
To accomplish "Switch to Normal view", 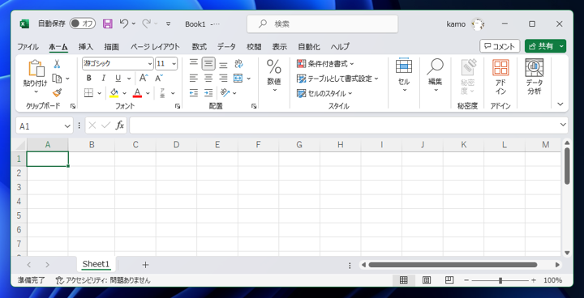I will [x=403, y=280].
